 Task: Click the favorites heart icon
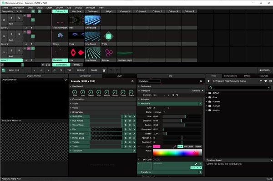click(x=266, y=81)
